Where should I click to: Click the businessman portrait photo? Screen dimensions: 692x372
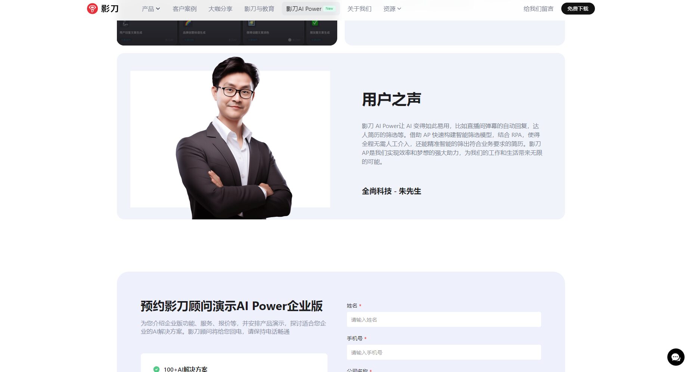click(x=230, y=138)
